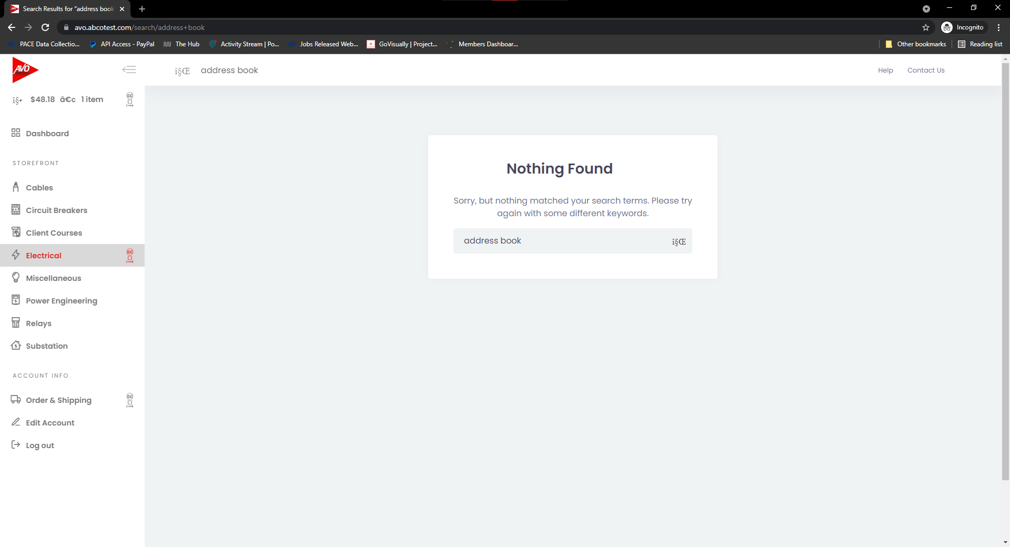1010x547 pixels.
Task: Go to Relays category
Action: click(x=39, y=323)
